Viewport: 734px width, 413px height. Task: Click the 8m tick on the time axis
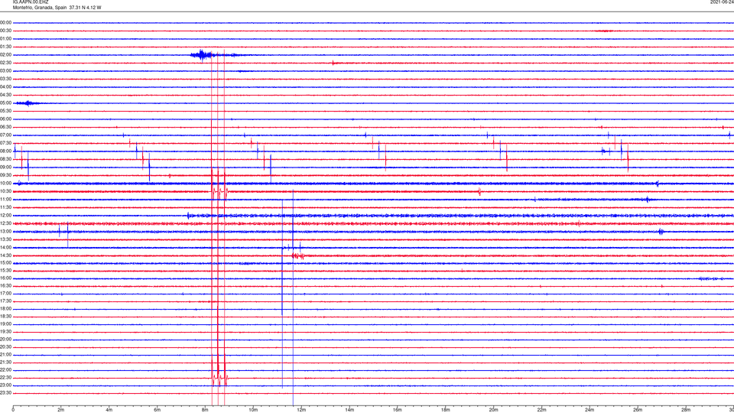coord(205,410)
